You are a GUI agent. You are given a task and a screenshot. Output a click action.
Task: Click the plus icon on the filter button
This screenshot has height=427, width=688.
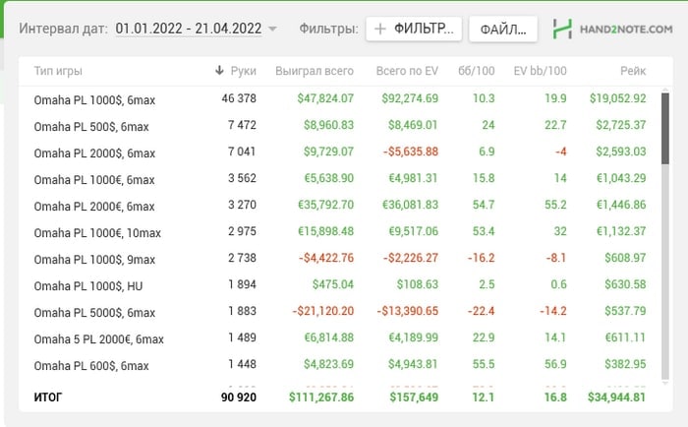pos(380,30)
